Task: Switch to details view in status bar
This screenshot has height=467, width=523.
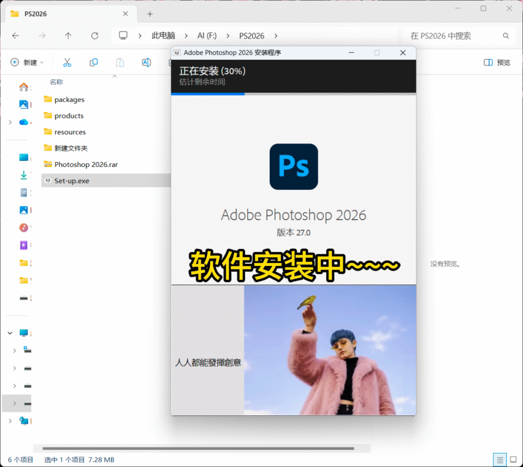Action: point(500,459)
